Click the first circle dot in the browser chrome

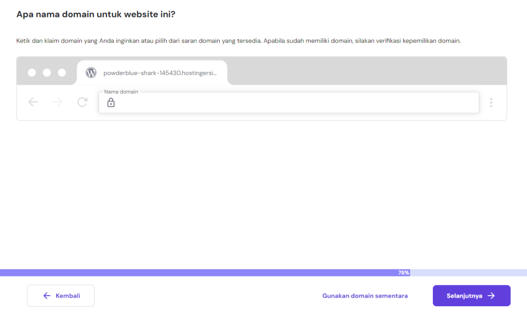pos(33,72)
